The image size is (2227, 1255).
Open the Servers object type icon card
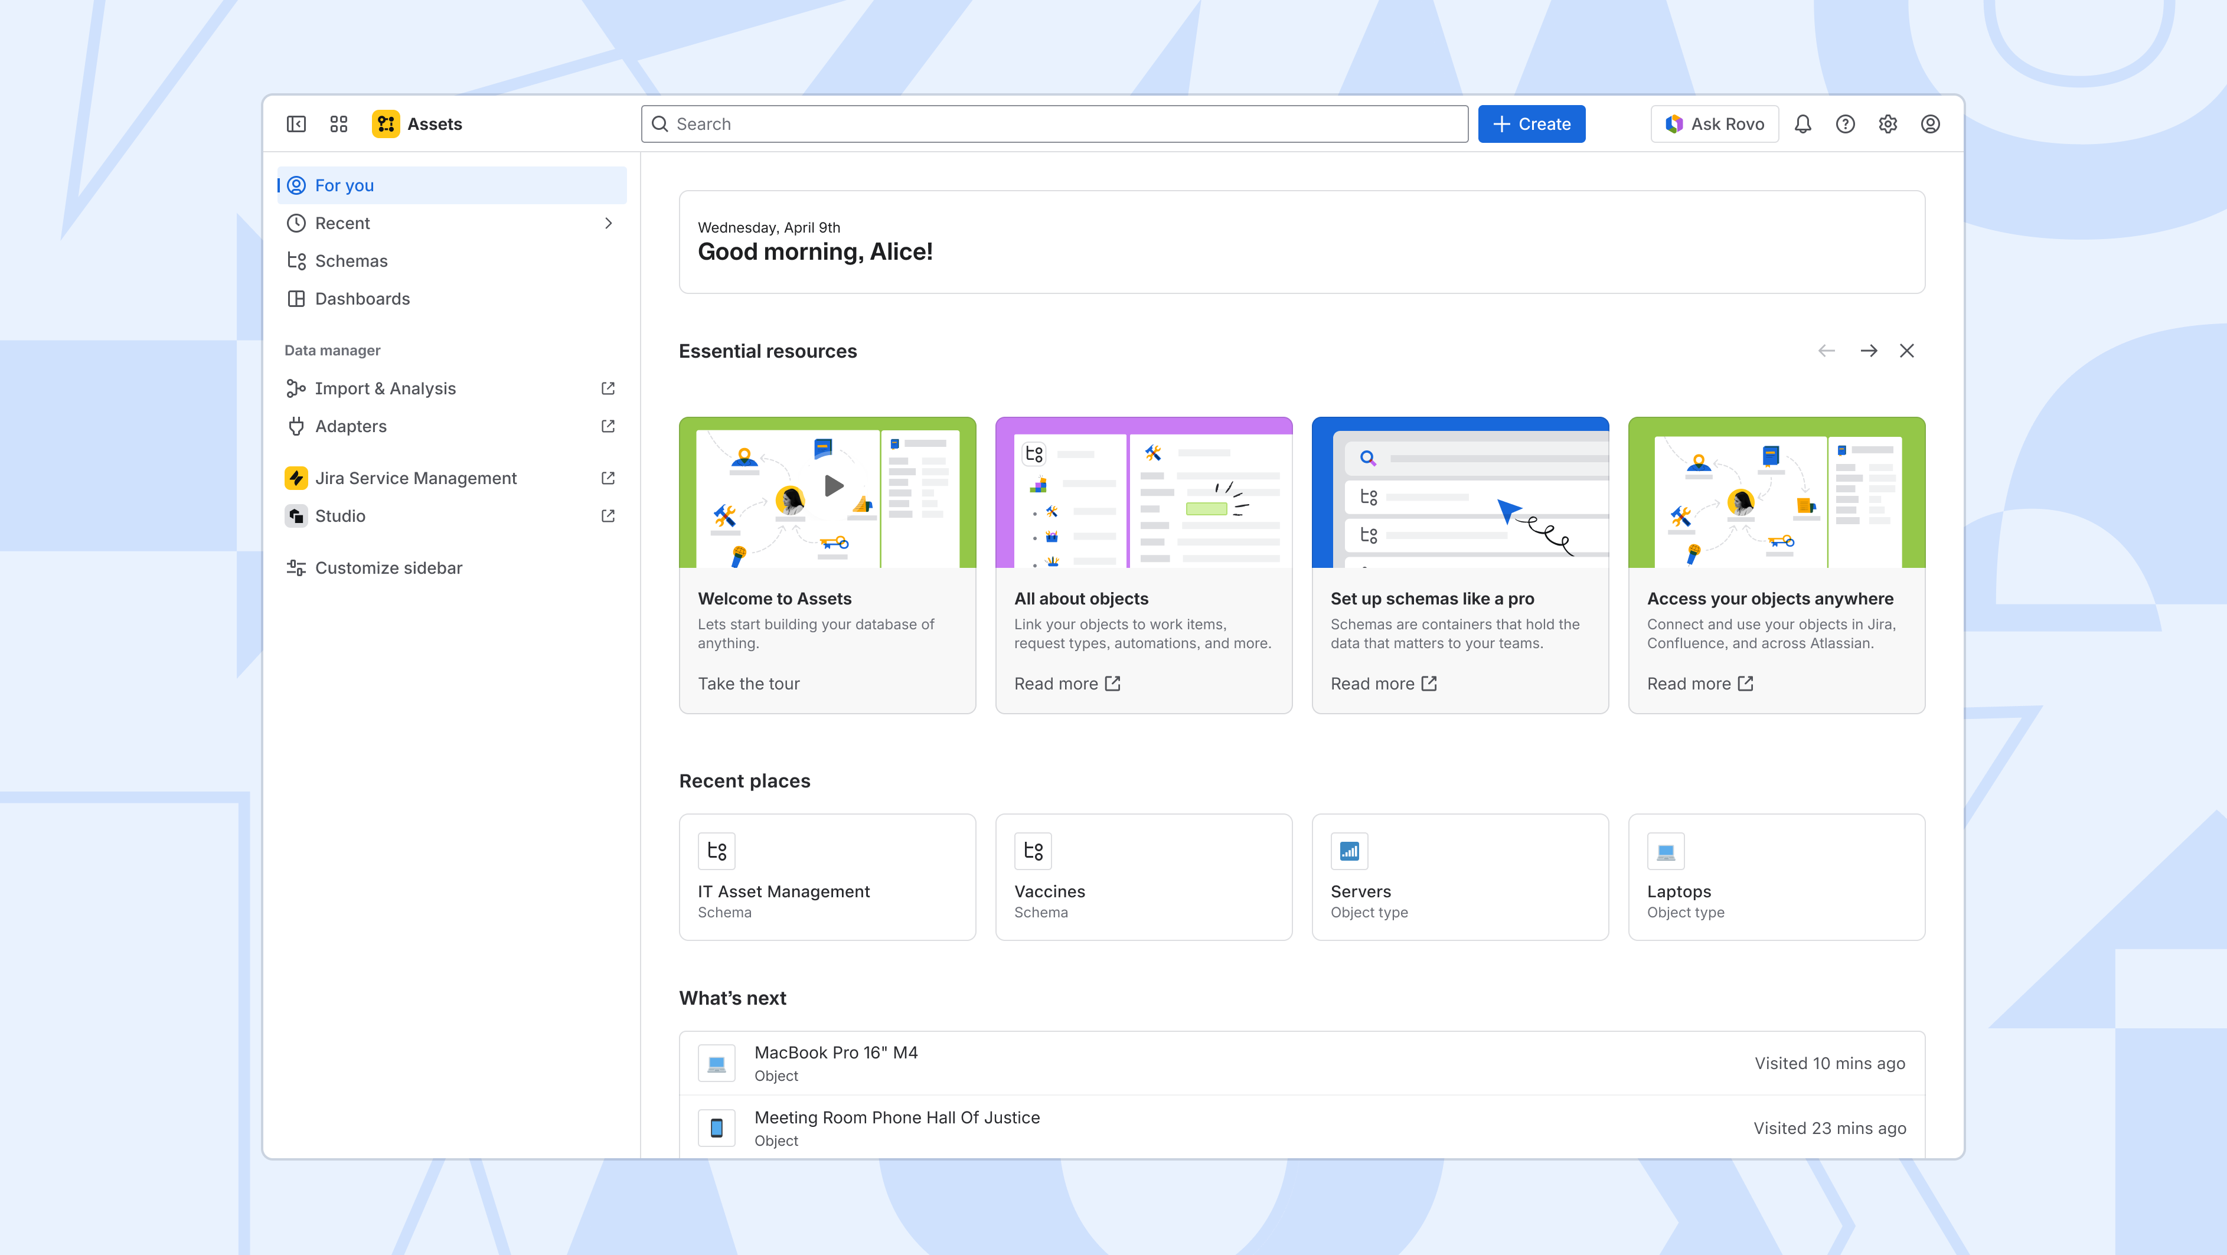pyautogui.click(x=1460, y=877)
